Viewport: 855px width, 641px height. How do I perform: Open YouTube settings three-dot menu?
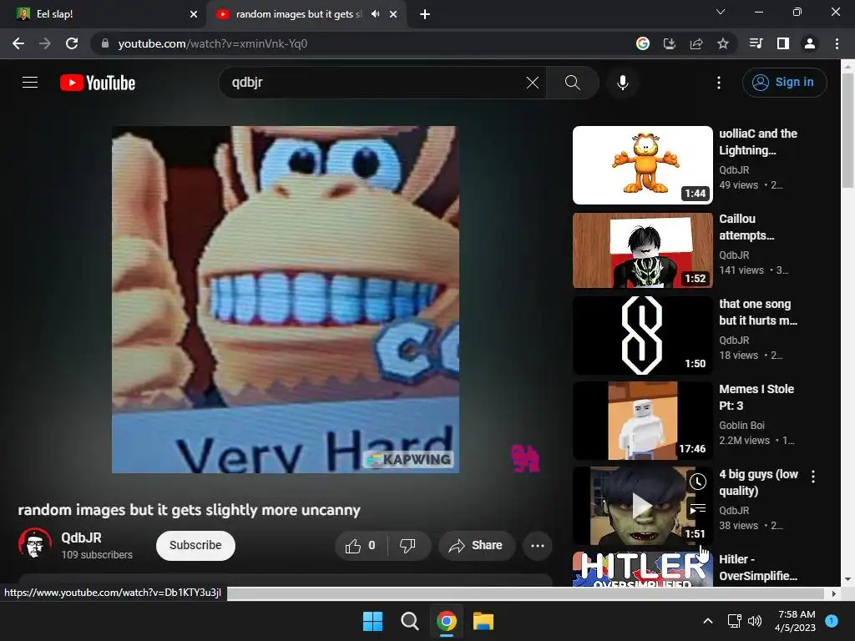click(719, 83)
